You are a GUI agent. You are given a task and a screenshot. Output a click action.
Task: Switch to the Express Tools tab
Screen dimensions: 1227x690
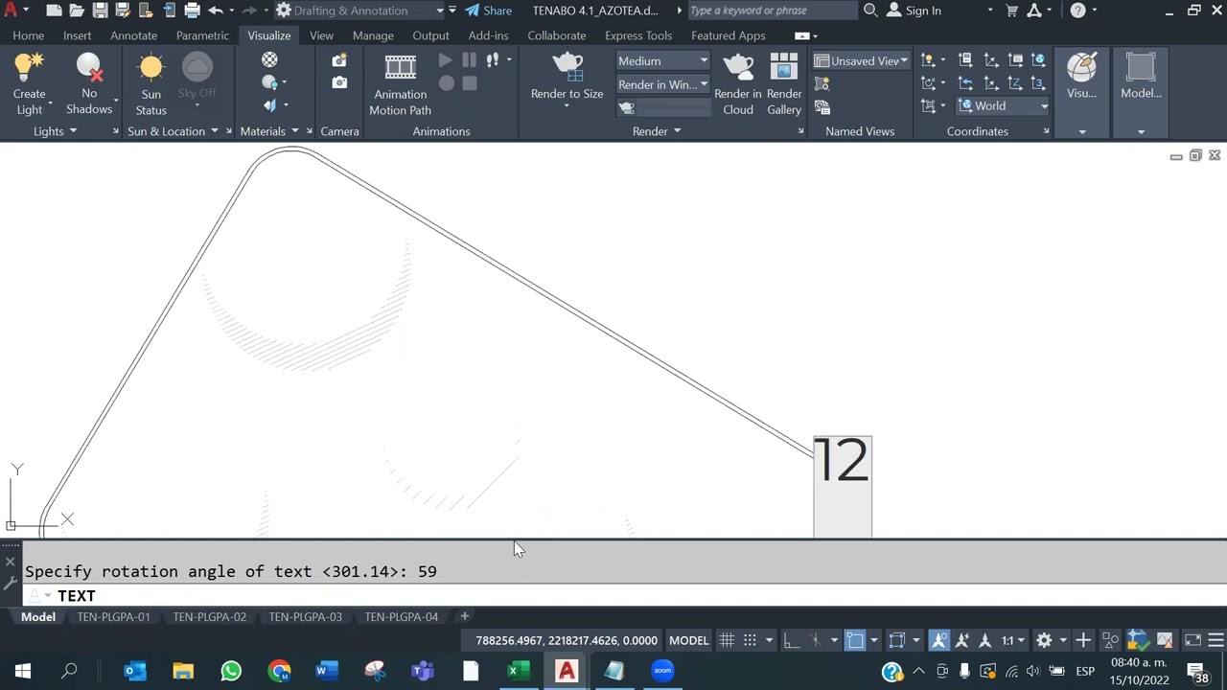[x=637, y=35]
